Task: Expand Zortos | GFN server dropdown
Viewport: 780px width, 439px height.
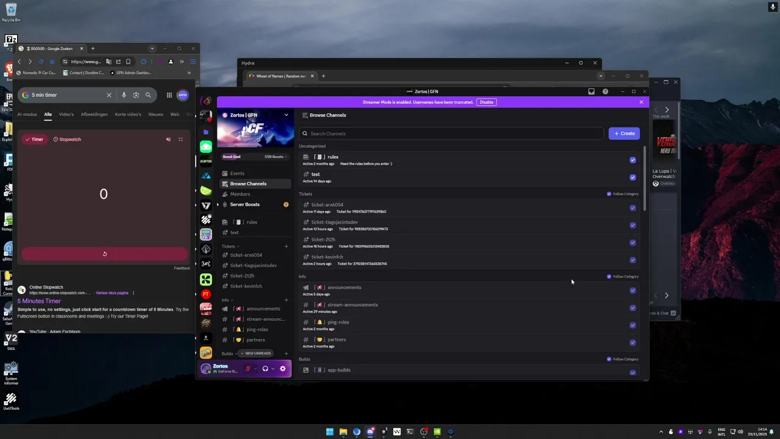Action: [286, 115]
